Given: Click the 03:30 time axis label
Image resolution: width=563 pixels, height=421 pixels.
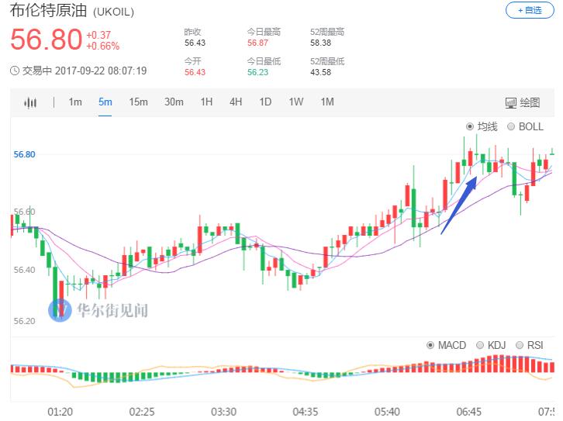Looking at the screenshot, I should point(223,412).
